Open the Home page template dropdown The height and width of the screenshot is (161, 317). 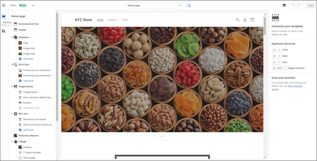[154, 5]
